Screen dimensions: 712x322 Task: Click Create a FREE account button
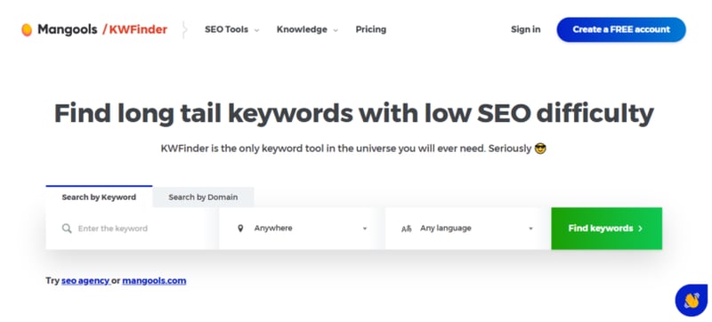621,29
